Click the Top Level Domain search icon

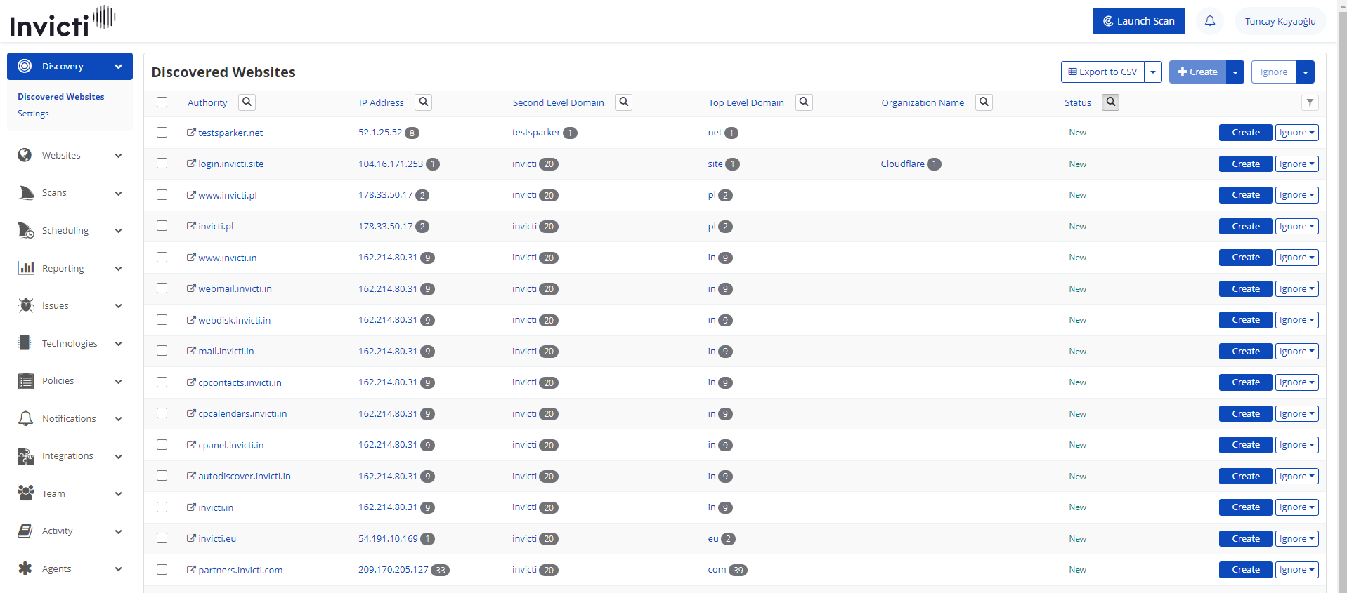pyautogui.click(x=805, y=102)
